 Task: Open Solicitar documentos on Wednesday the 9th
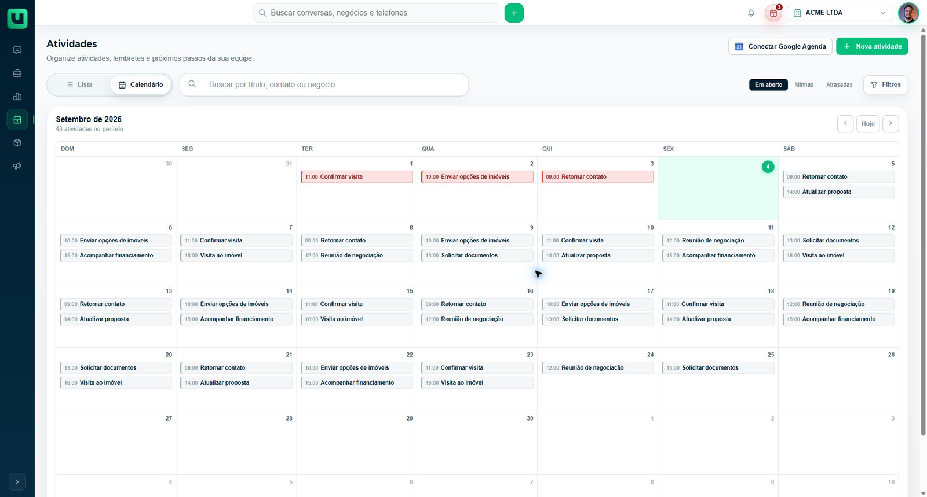tap(477, 256)
